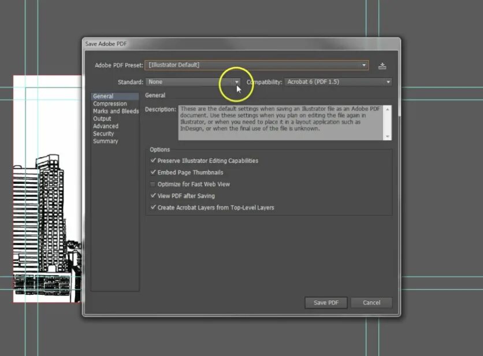Select the Security category
Screen dimensions: 483x356
click(115, 133)
